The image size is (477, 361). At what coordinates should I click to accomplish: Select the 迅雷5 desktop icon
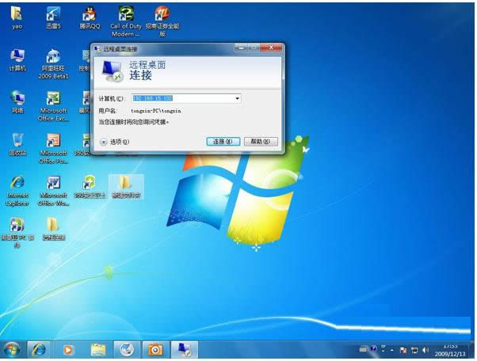point(52,15)
